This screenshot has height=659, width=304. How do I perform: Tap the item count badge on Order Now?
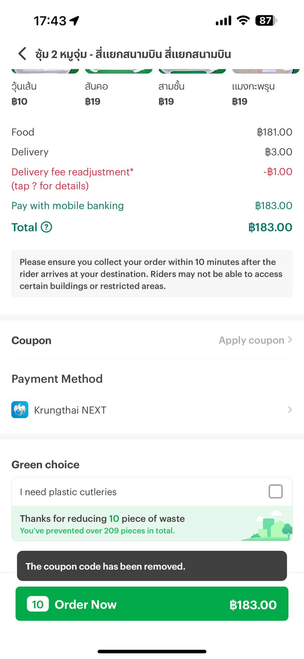(38, 604)
